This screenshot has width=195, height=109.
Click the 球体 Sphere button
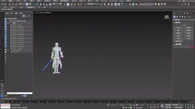178,30
